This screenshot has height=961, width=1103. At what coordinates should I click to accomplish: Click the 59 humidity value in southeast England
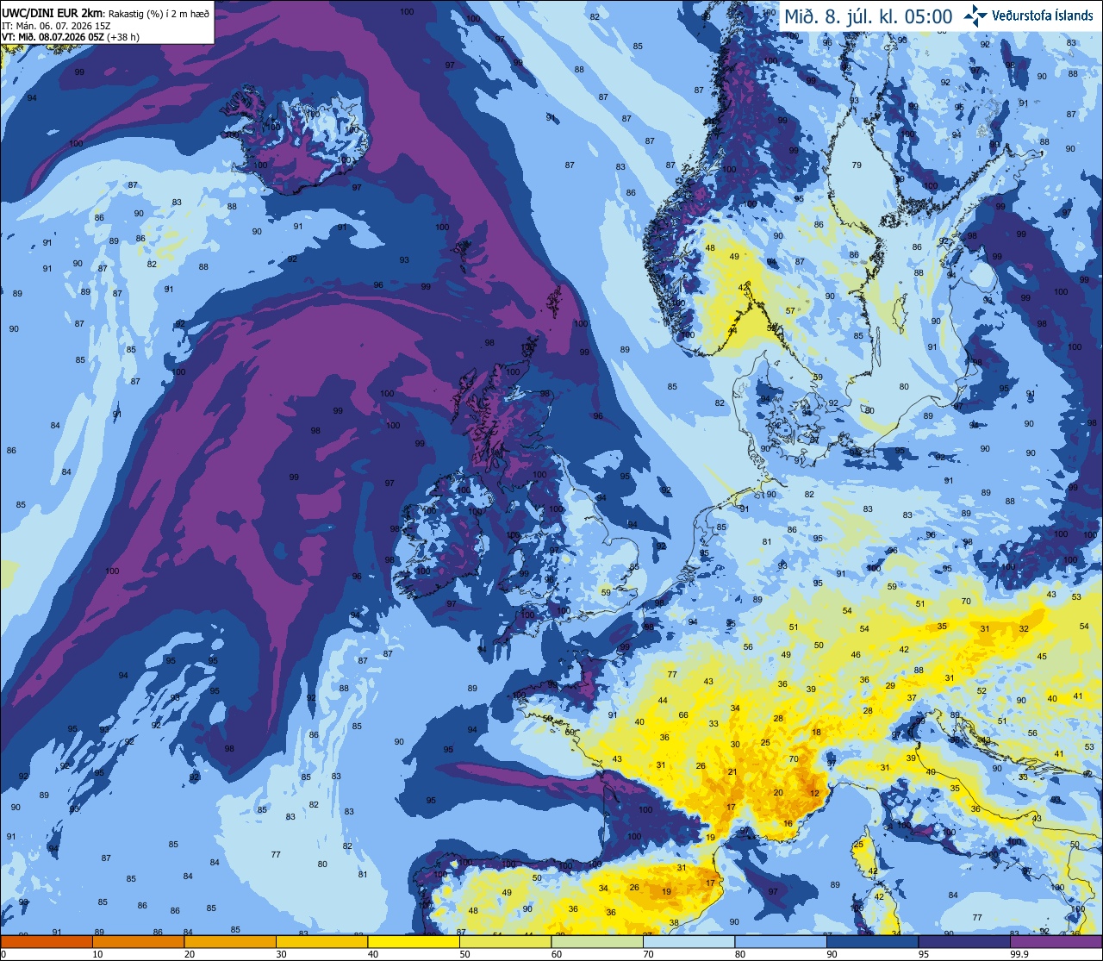click(x=606, y=593)
